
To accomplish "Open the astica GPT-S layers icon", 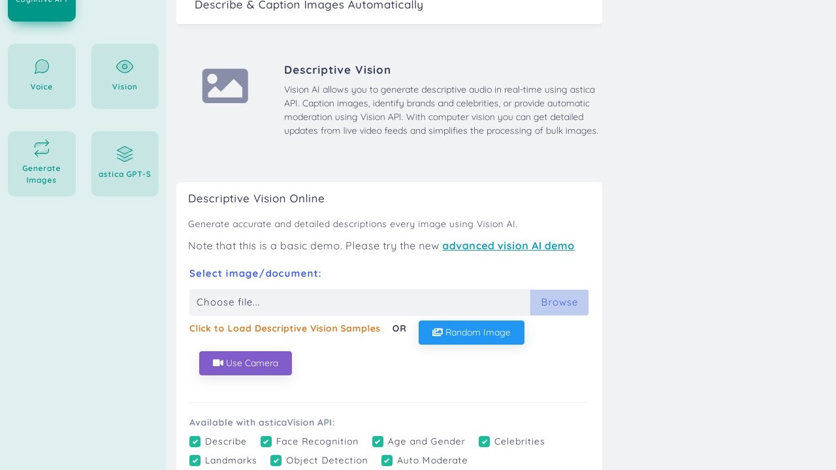I will tap(125, 154).
